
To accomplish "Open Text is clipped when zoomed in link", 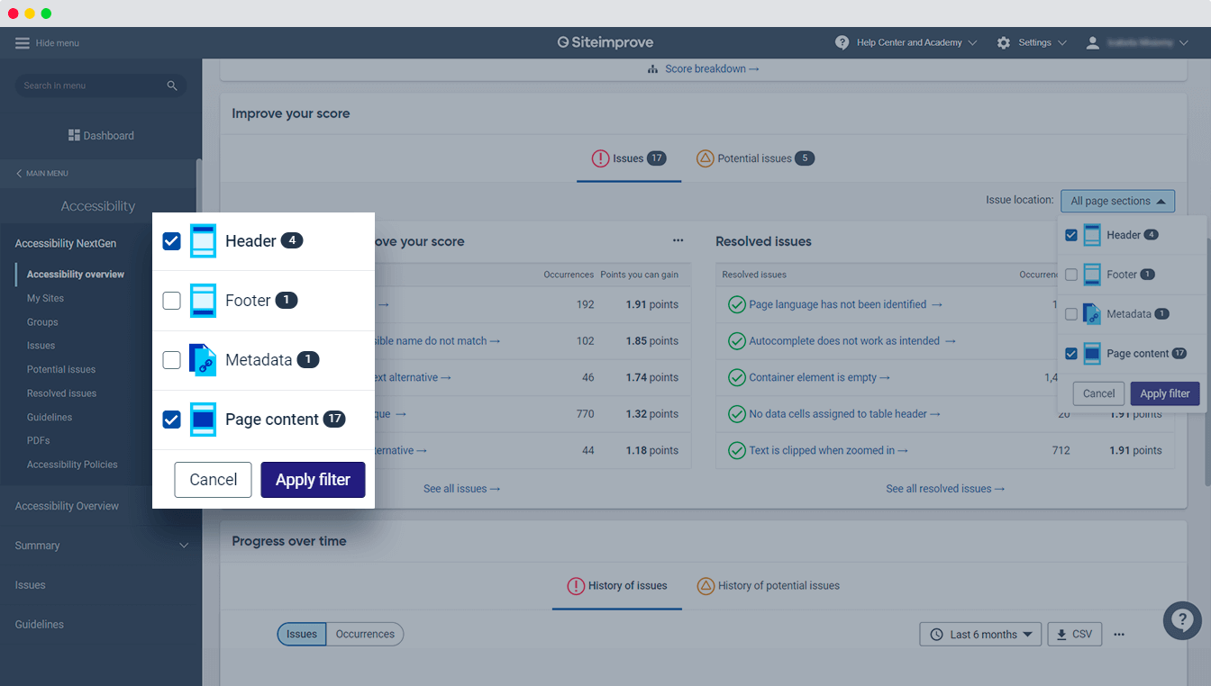I will point(828,450).
